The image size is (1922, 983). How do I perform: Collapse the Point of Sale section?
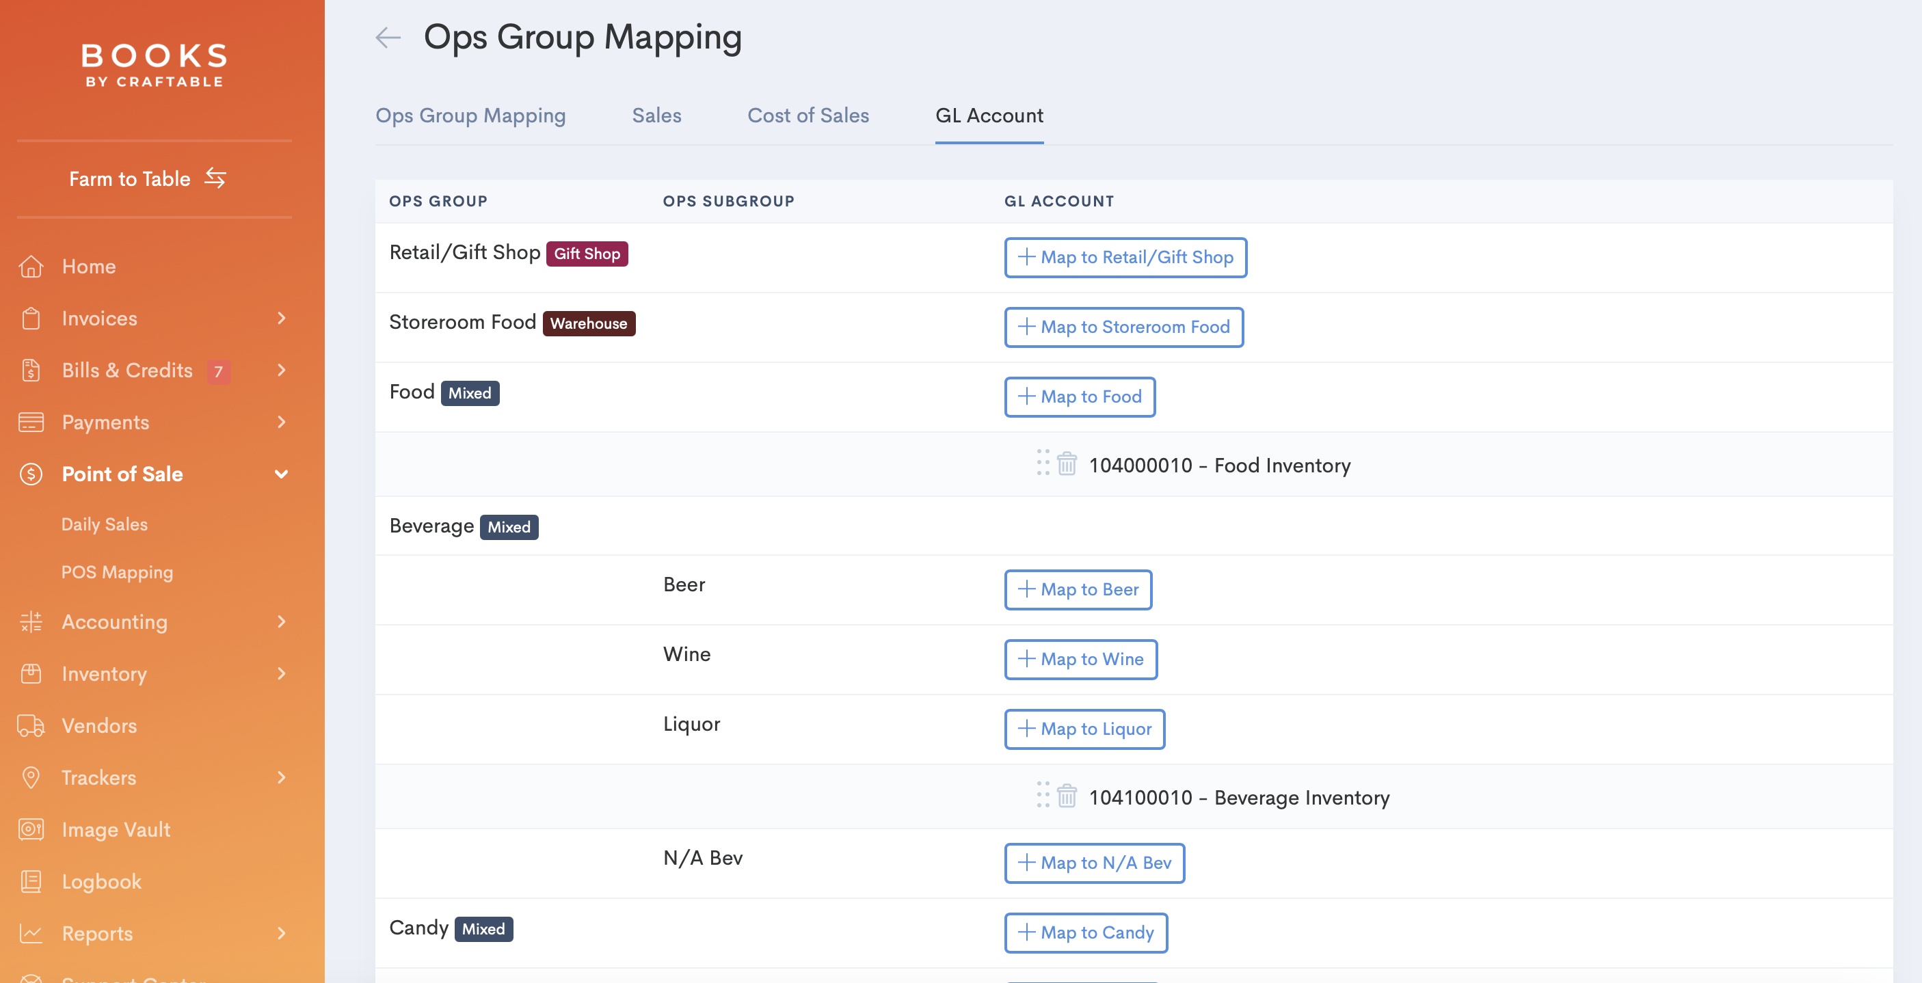(x=281, y=474)
